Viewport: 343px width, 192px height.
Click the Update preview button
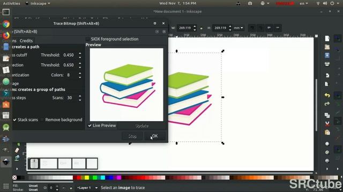(x=141, y=126)
